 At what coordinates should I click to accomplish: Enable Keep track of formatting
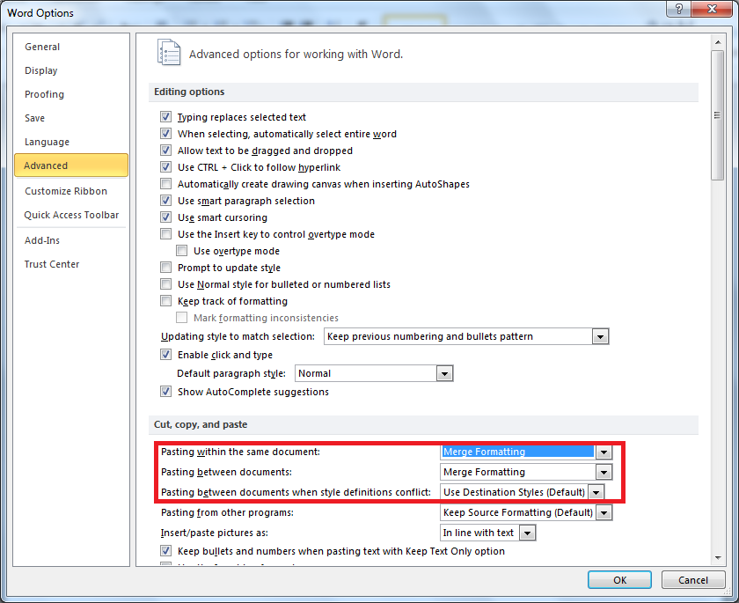coord(166,301)
